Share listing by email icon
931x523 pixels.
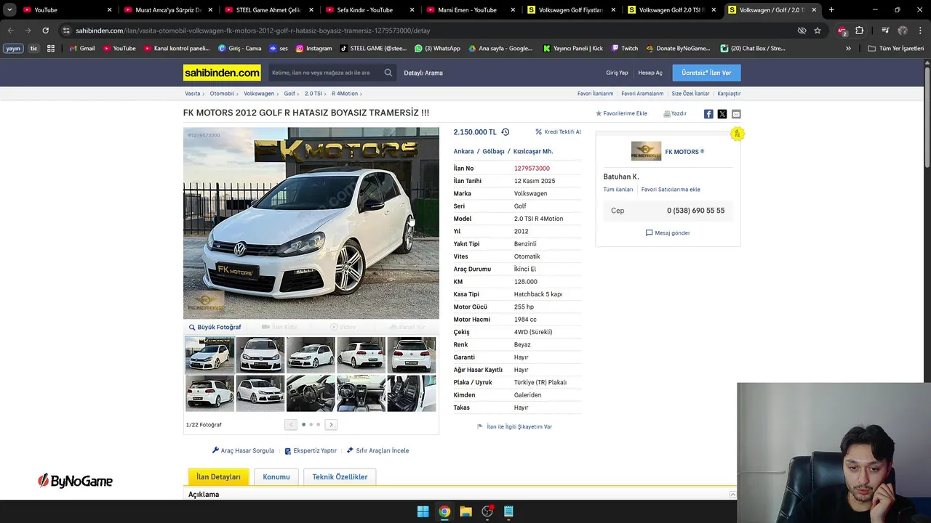pos(736,114)
